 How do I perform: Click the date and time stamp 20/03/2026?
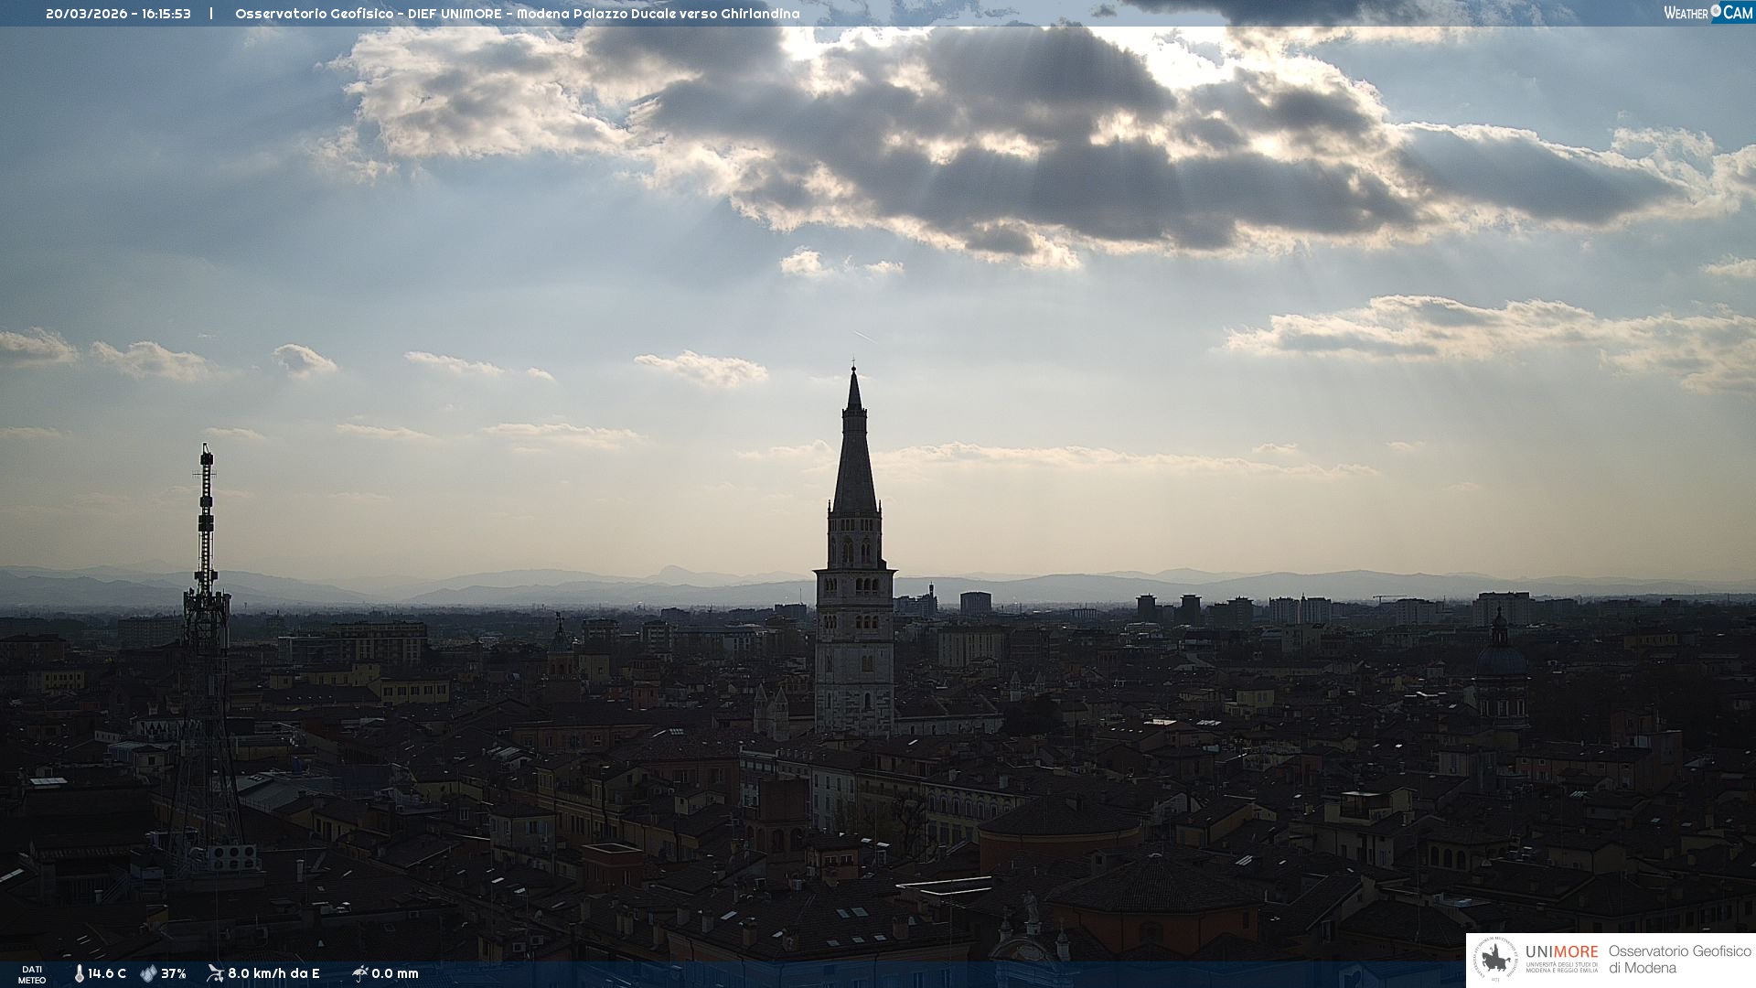(118, 14)
